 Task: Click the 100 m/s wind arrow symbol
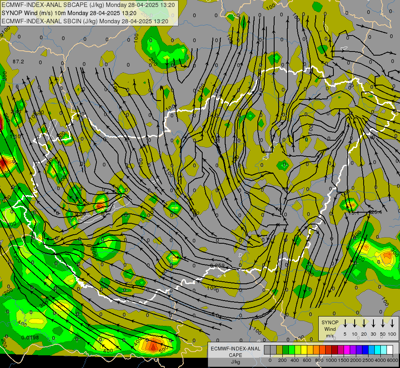[x=392, y=323]
